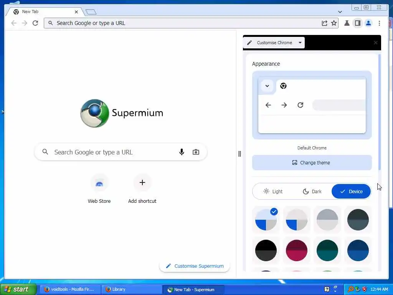Click the search magnifier tray icon
The image size is (393, 295).
point(350,289)
